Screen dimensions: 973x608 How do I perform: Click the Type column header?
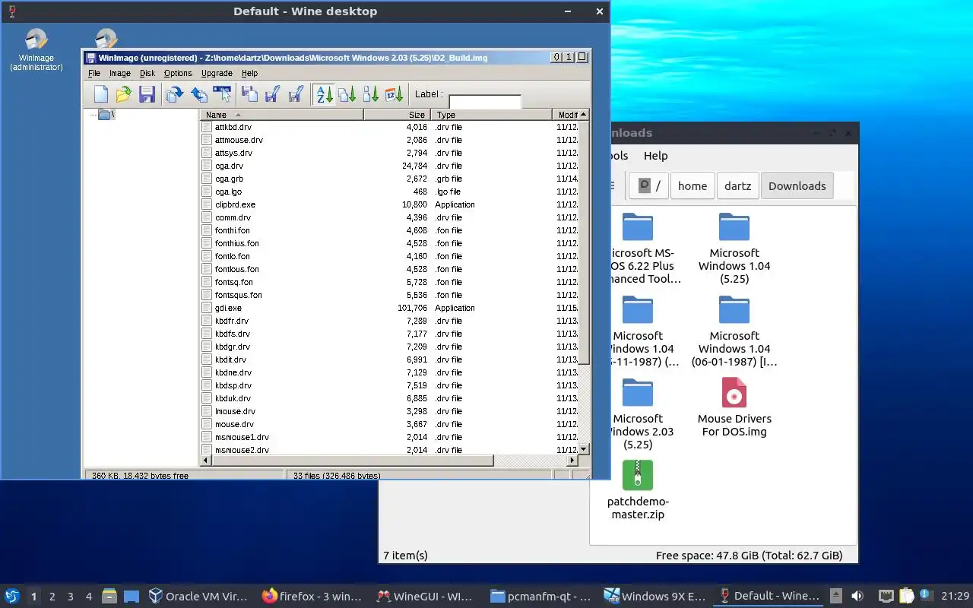pos(491,115)
